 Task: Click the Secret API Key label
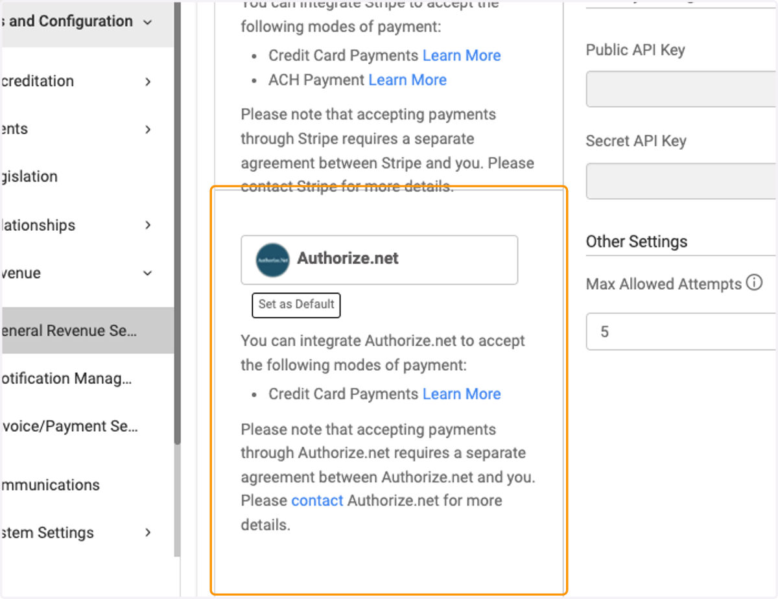click(636, 141)
